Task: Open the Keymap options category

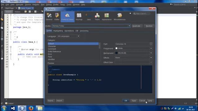Action: tap(79, 17)
